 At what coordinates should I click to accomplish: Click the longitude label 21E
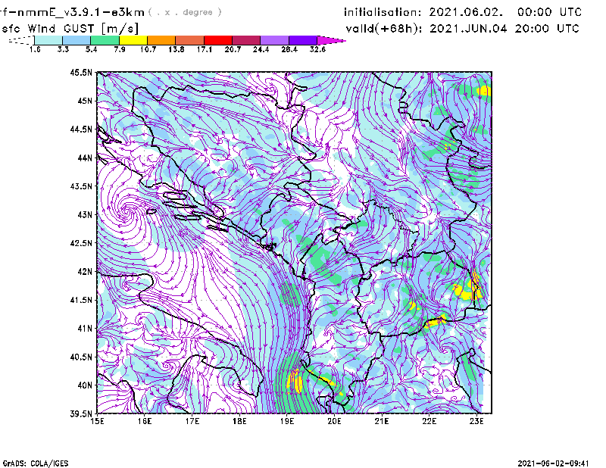point(382,421)
